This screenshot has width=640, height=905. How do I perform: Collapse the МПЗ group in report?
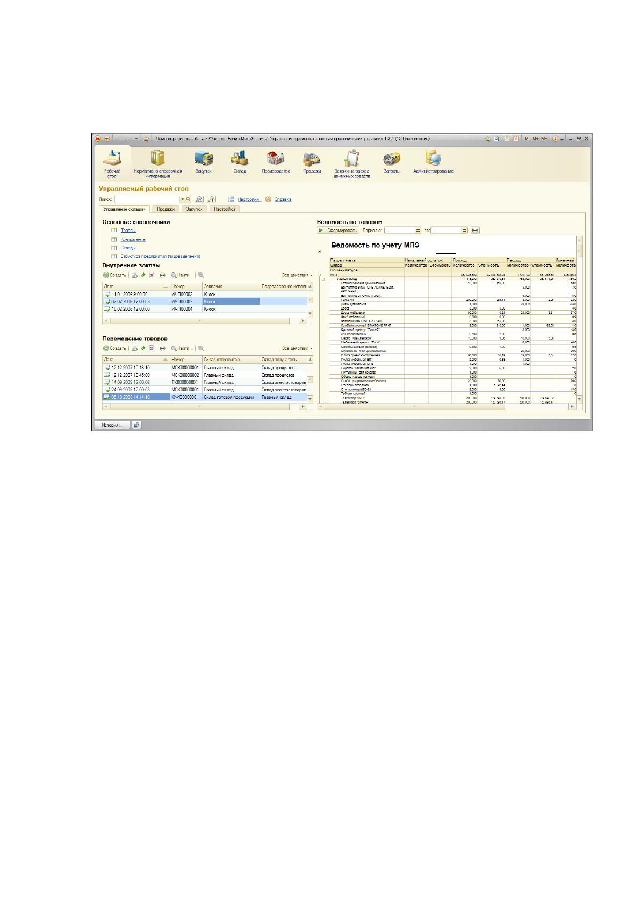point(320,275)
